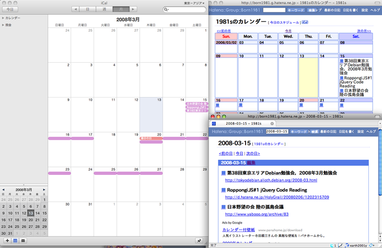This screenshot has height=248, width=382.
Task: Click the blue square entry icon on day 22
Action: pos(342,105)
